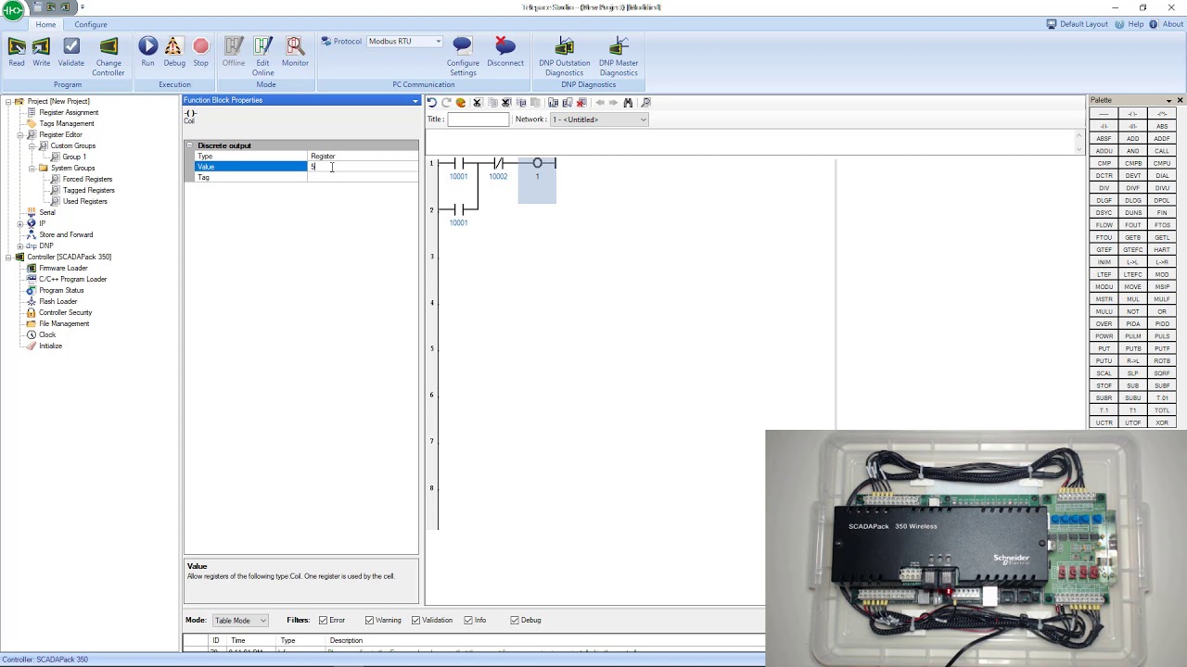The width and height of the screenshot is (1187, 667).
Task: Click the red Stop icon
Action: pos(201,47)
